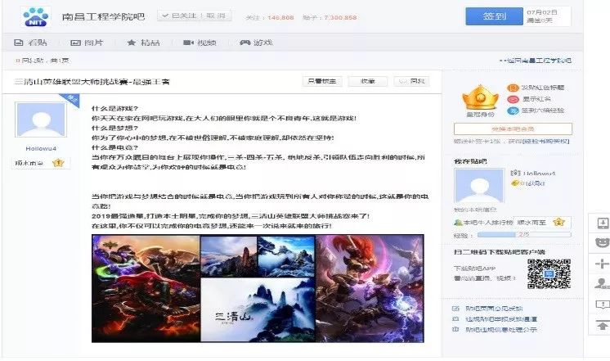Screen dimensions: 610x361
Task: Click the golden crown 皇冠身份 icon
Action: (x=481, y=97)
